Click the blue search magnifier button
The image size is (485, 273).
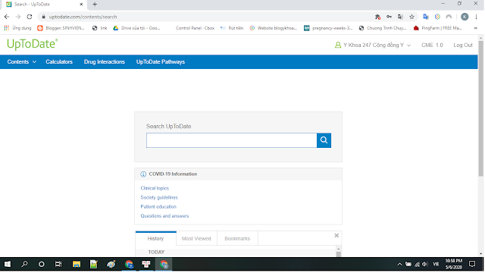pos(324,140)
